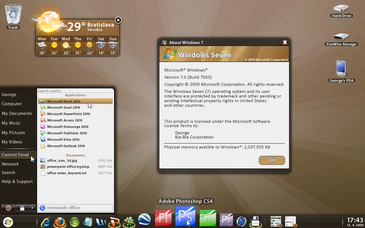The width and height of the screenshot is (365, 228).
Task: Open Microsoft Outlook 2010 search result
Action: 76,146
